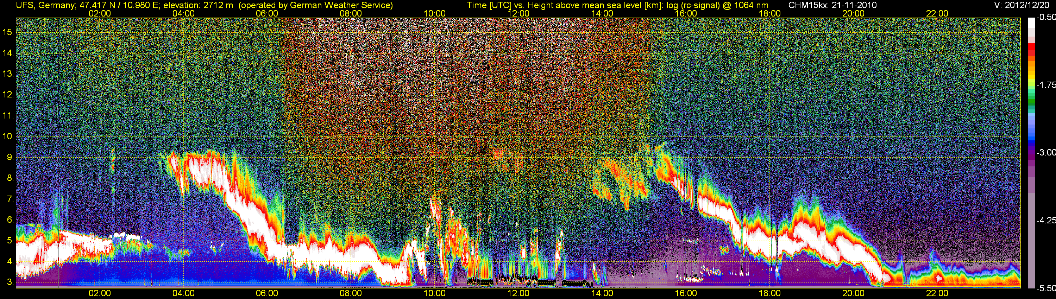Click the "20:00" label on the top time axis
The height and width of the screenshot is (299, 1056).
(853, 13)
